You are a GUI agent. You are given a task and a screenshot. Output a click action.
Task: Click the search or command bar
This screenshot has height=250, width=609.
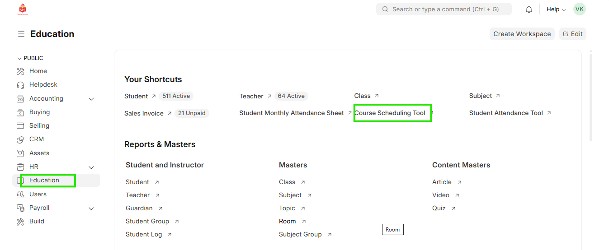[x=444, y=9]
